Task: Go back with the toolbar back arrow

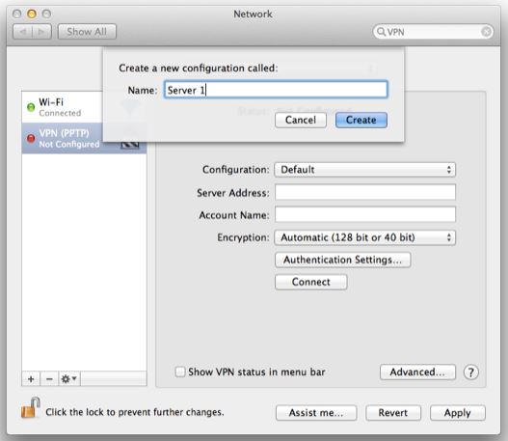Action: pyautogui.click(x=23, y=32)
